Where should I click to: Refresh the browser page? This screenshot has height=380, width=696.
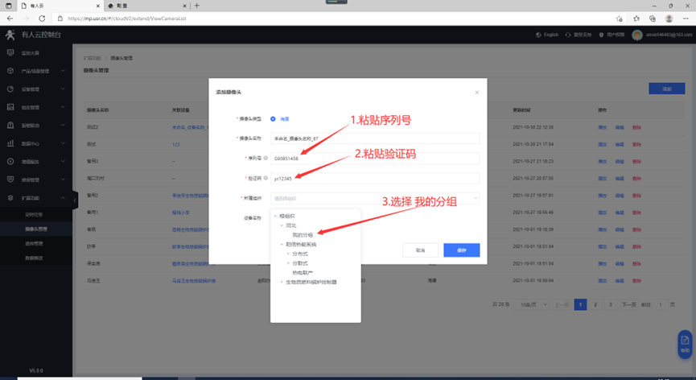coord(42,19)
